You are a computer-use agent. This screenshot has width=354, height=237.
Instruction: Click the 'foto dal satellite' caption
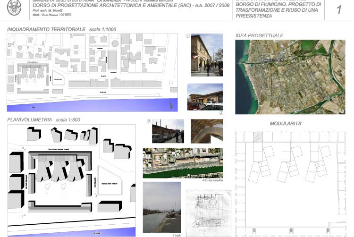pyautogui.click(x=213, y=180)
